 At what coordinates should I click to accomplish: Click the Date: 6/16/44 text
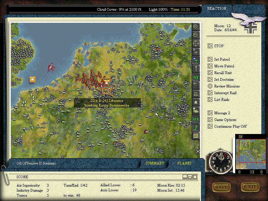coord(225,30)
